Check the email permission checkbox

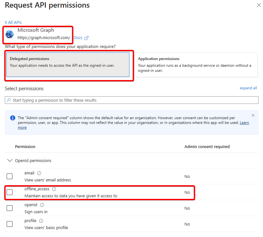click(x=10, y=176)
